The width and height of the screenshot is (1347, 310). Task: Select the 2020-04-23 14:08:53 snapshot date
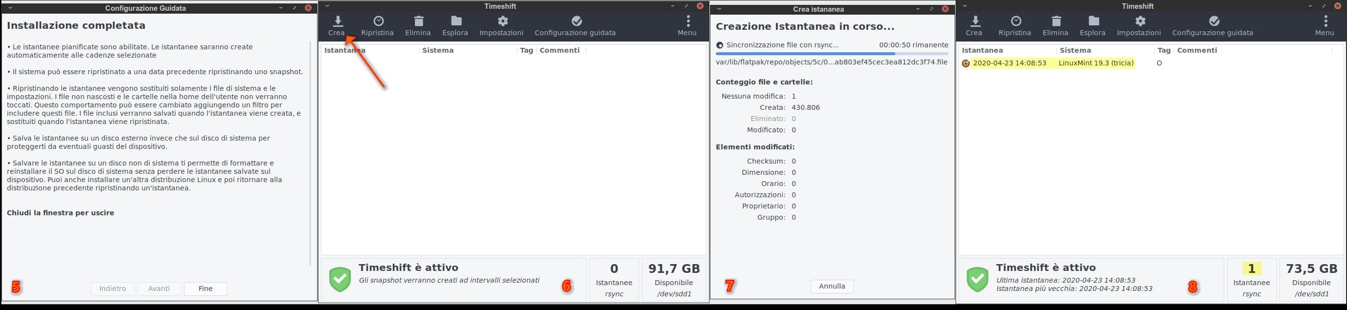(x=1010, y=63)
